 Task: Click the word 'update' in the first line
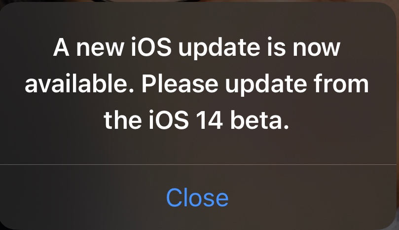click(219, 48)
